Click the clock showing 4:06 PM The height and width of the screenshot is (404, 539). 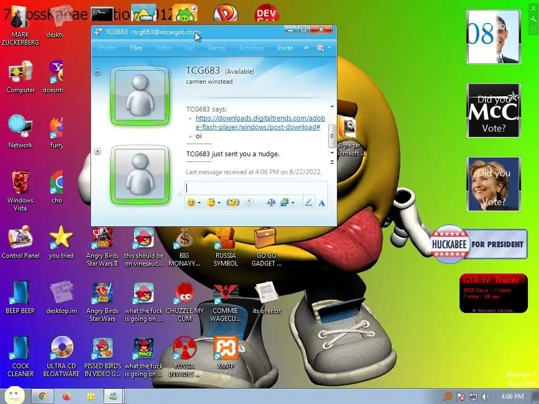click(x=512, y=397)
